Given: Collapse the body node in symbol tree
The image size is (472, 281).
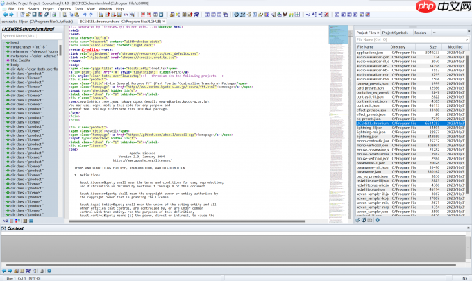Looking at the screenshot, I should pos(3,66).
